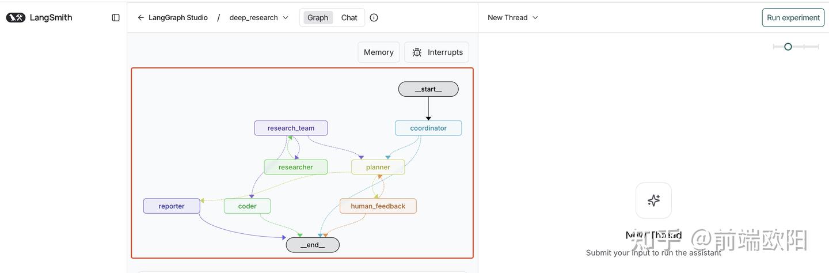Open the Memory panel
This screenshot has width=829, height=273.
click(x=379, y=52)
